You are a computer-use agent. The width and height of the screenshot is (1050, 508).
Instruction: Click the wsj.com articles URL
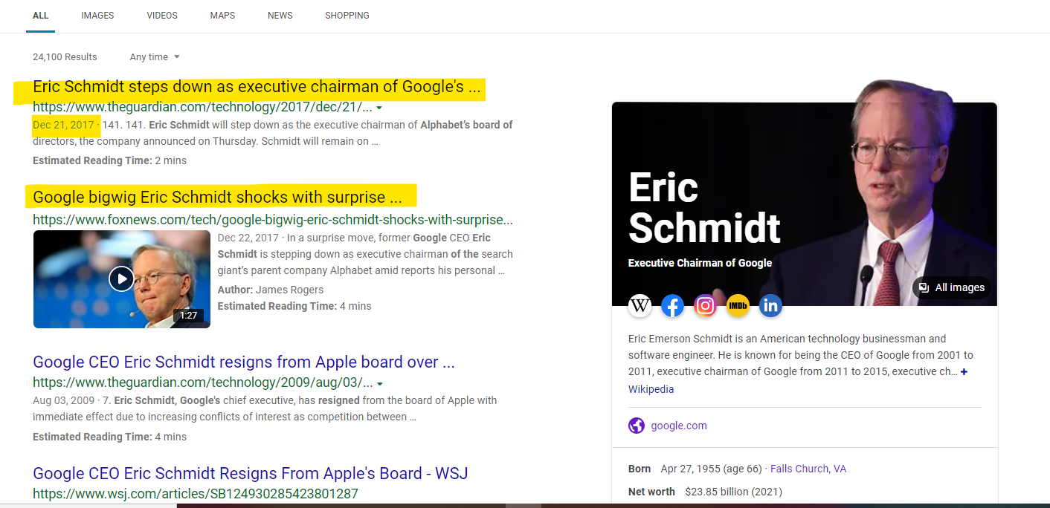[x=196, y=494]
